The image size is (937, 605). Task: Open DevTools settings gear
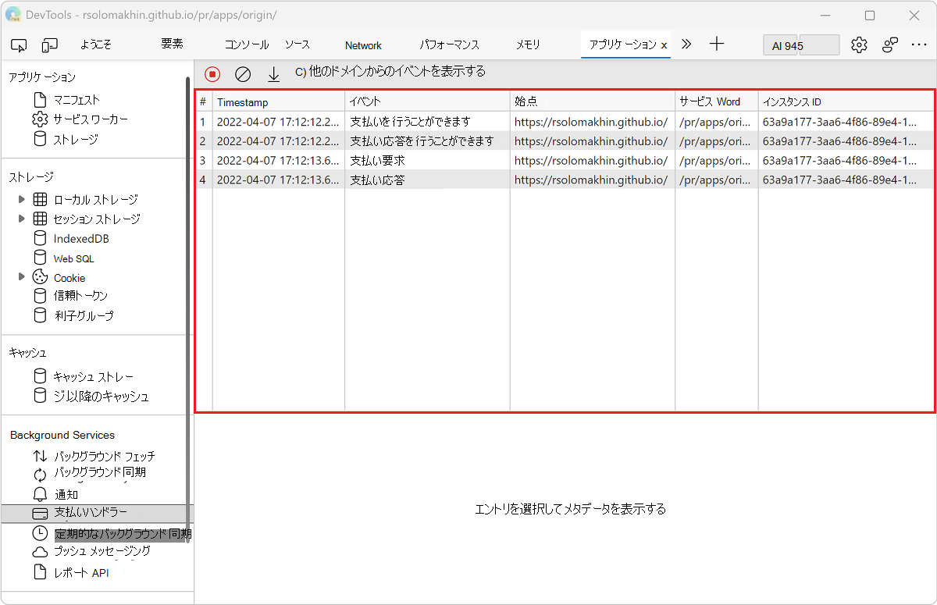pos(859,45)
